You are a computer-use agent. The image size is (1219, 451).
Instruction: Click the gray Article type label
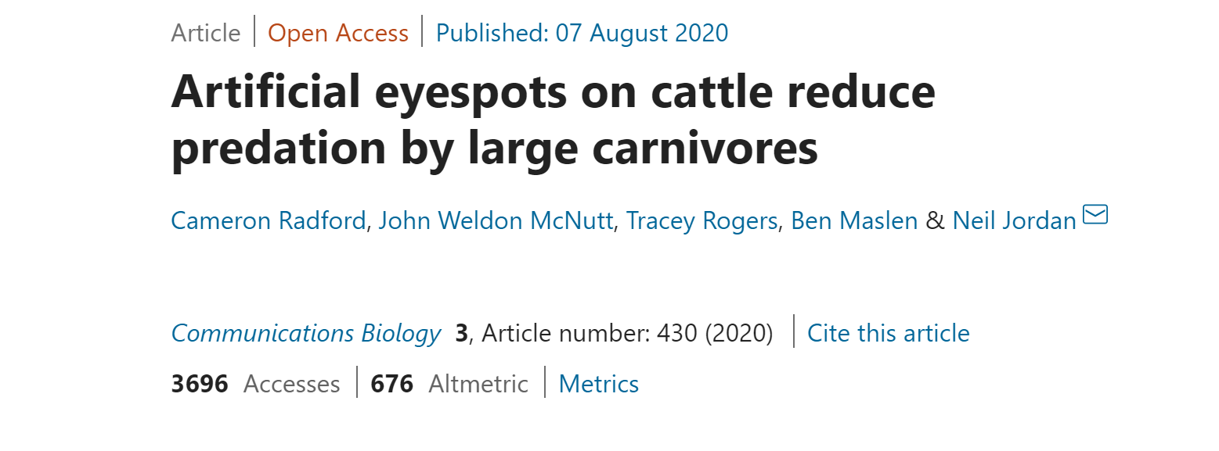pos(206,34)
